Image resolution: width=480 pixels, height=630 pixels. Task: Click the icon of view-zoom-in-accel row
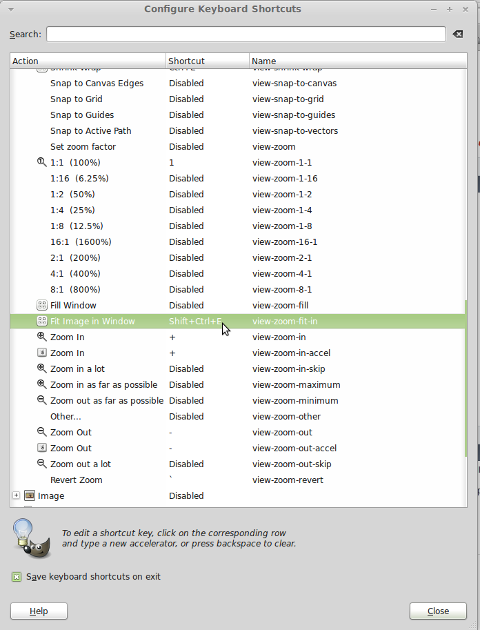point(42,353)
